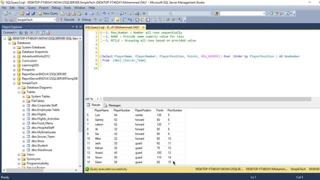The height and width of the screenshot is (180, 320).
Task: Select the LearningSSIS database
Action: (30, 65)
